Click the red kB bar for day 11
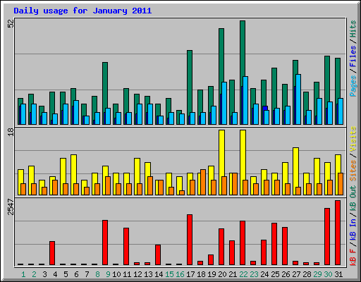Image resolution: width=361 pixels, height=282 pixels. (126, 246)
